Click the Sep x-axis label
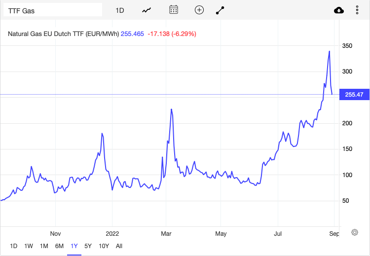Image resolution: width=370 pixels, height=256 pixels. pos(334,234)
